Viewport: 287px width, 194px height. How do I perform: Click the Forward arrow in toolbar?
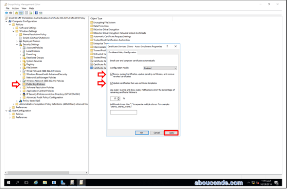pos(10,13)
